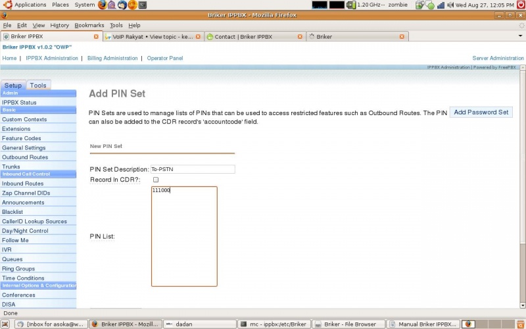
Task: Click the shutdown power icon in the corner
Action: [521, 5]
